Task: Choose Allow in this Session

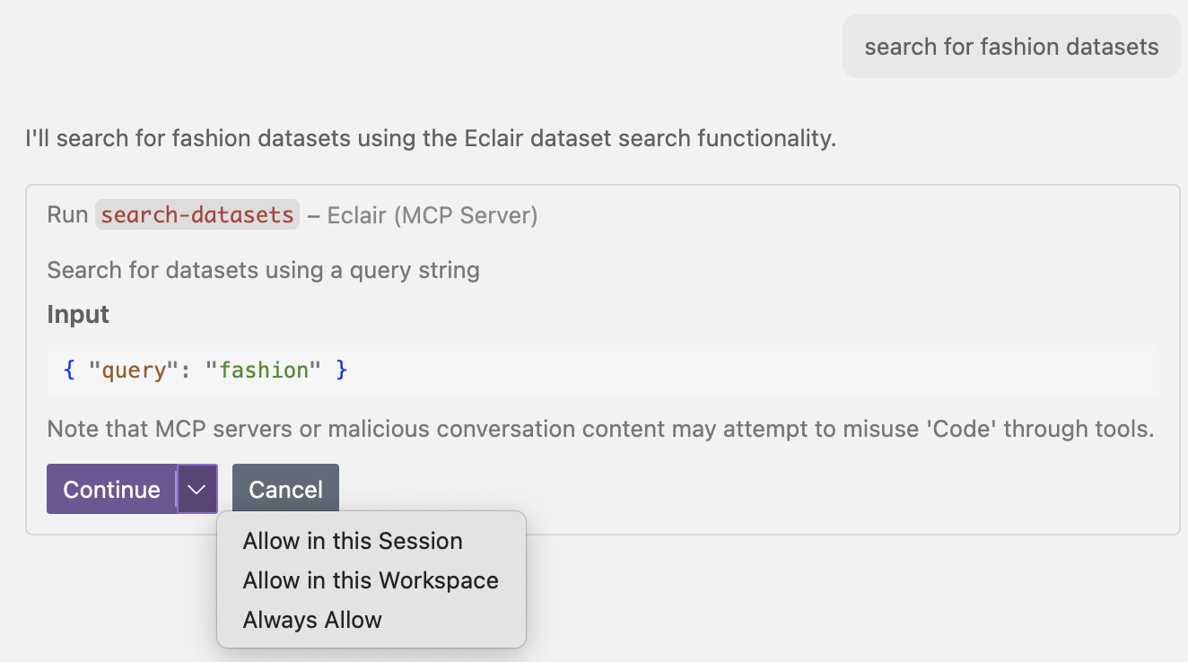Action: pos(353,541)
